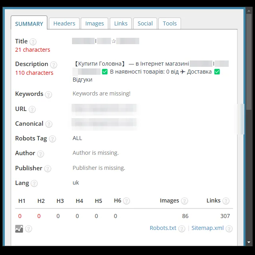Click 'Author is missing.' text
Screen dimensions: 255x255
tap(95, 153)
